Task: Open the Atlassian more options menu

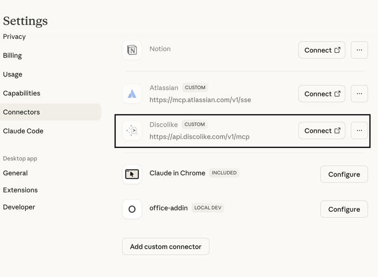Action: (x=359, y=94)
